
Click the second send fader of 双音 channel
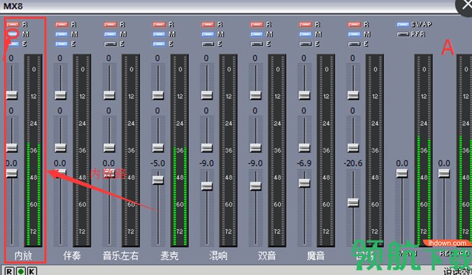(255, 148)
